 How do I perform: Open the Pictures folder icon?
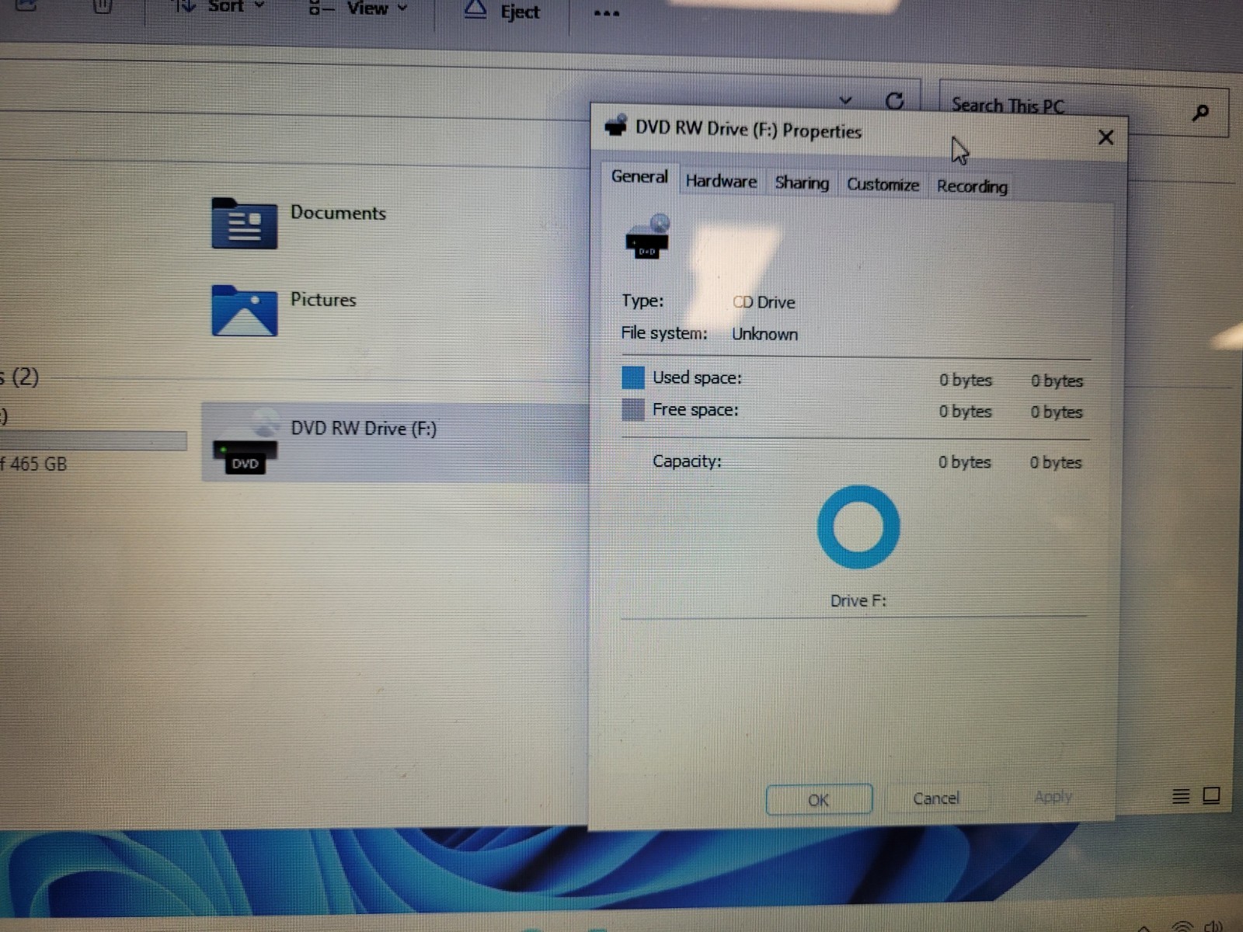click(244, 311)
